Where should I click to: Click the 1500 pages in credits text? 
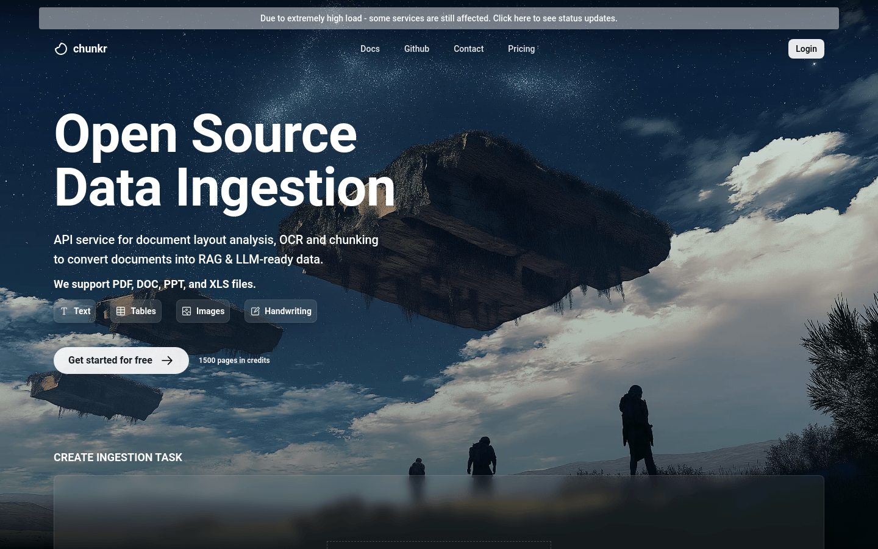click(234, 361)
